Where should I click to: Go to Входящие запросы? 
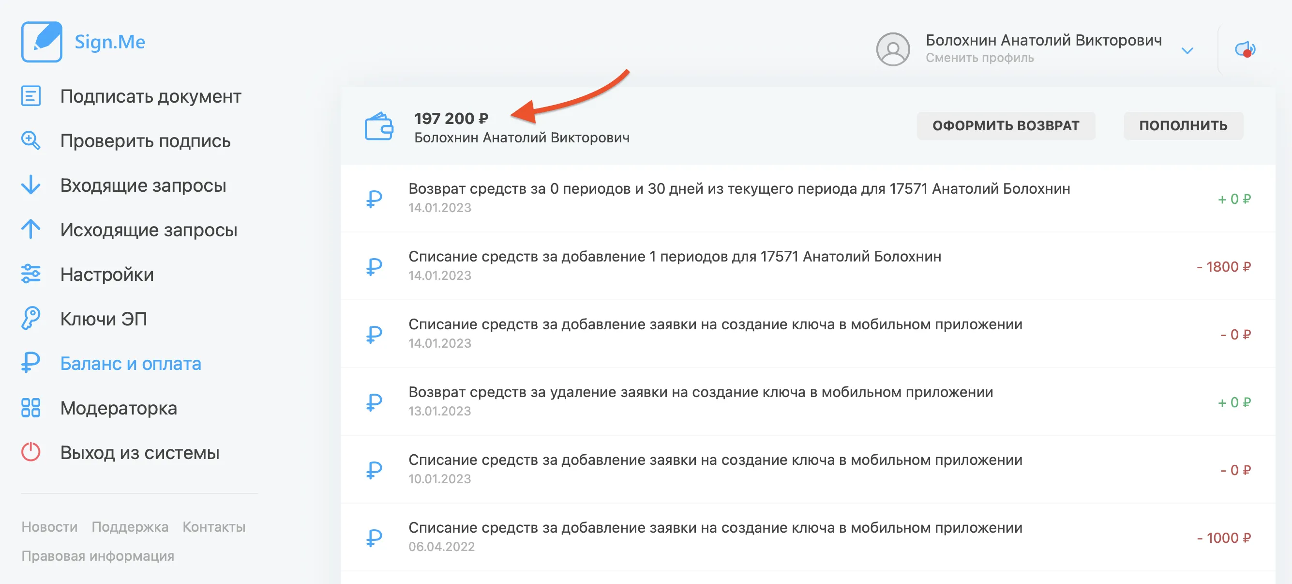coord(143,185)
